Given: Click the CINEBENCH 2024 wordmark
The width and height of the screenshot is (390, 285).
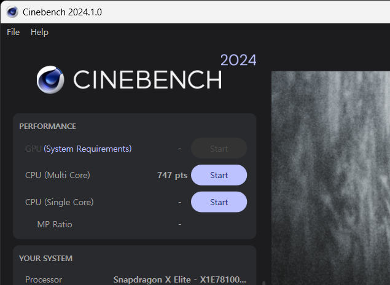Looking at the screenshot, I should click(x=165, y=72).
